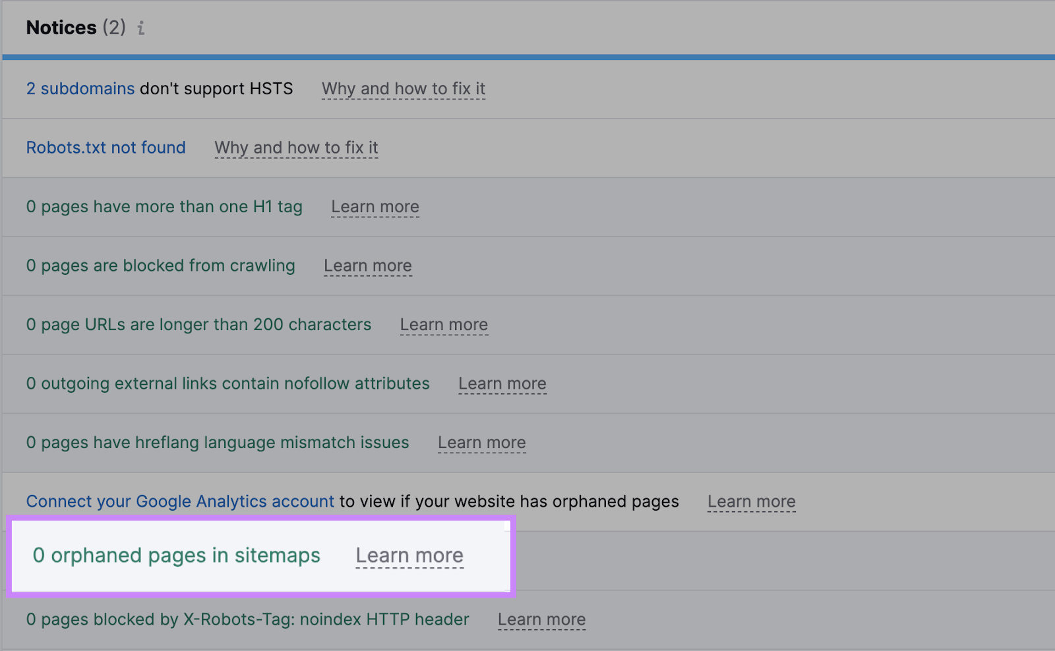
Task: Select the orphaned pages in sitemaps notice row
Action: tap(725, 555)
